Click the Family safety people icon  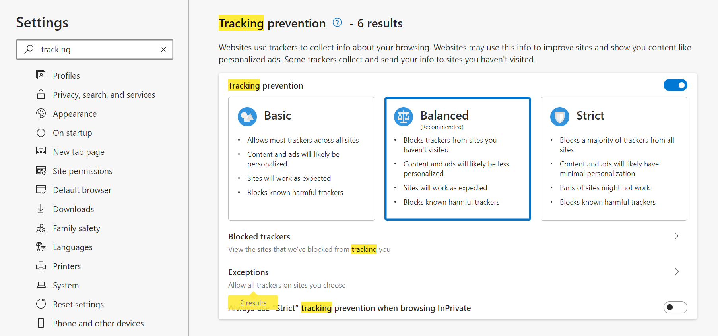click(41, 228)
